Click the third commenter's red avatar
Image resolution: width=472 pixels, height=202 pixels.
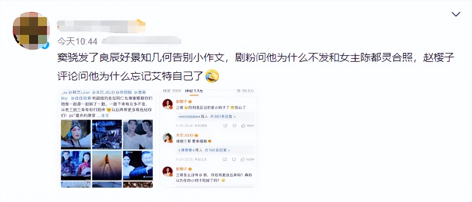point(167,171)
